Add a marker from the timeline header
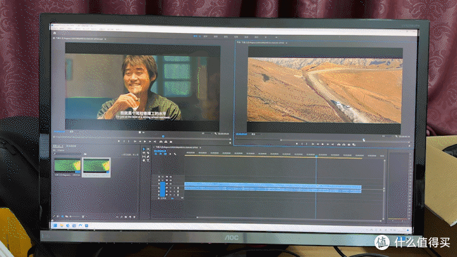Viewport: 457px width, 257px height. pyautogui.click(x=170, y=154)
